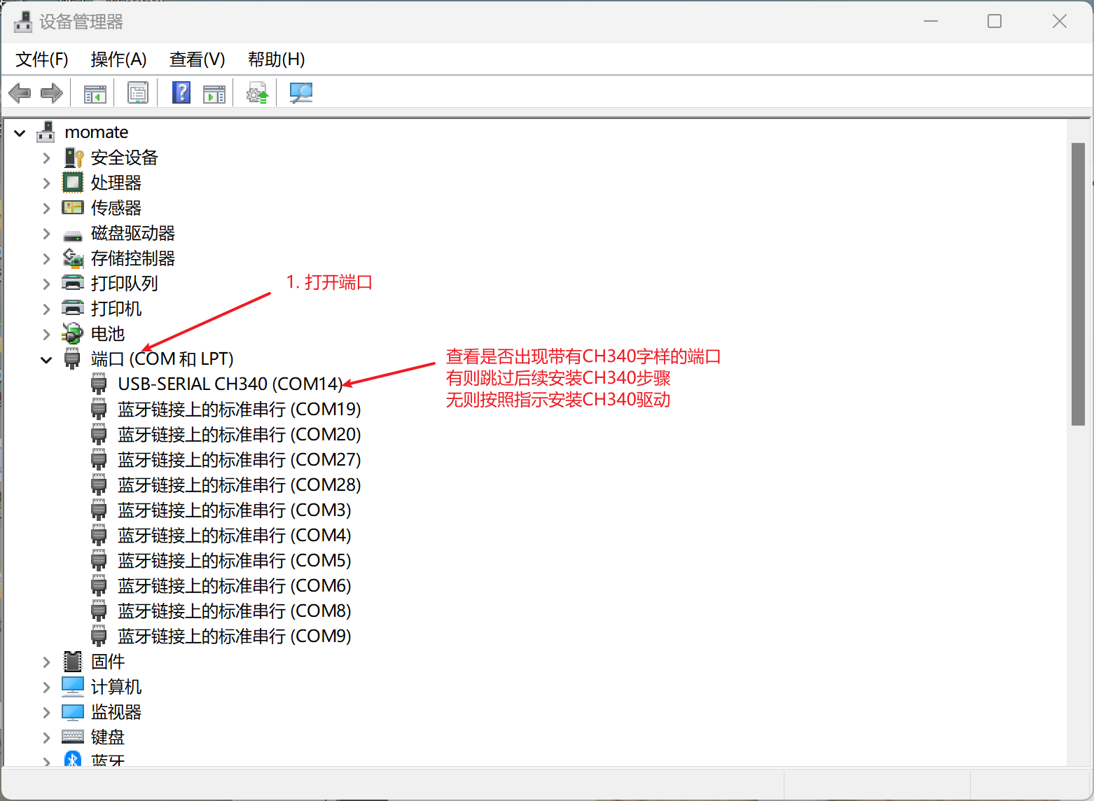Select 蓝牙链接上的标准串行 (COM19) entry
The width and height of the screenshot is (1094, 801).
[x=239, y=410]
